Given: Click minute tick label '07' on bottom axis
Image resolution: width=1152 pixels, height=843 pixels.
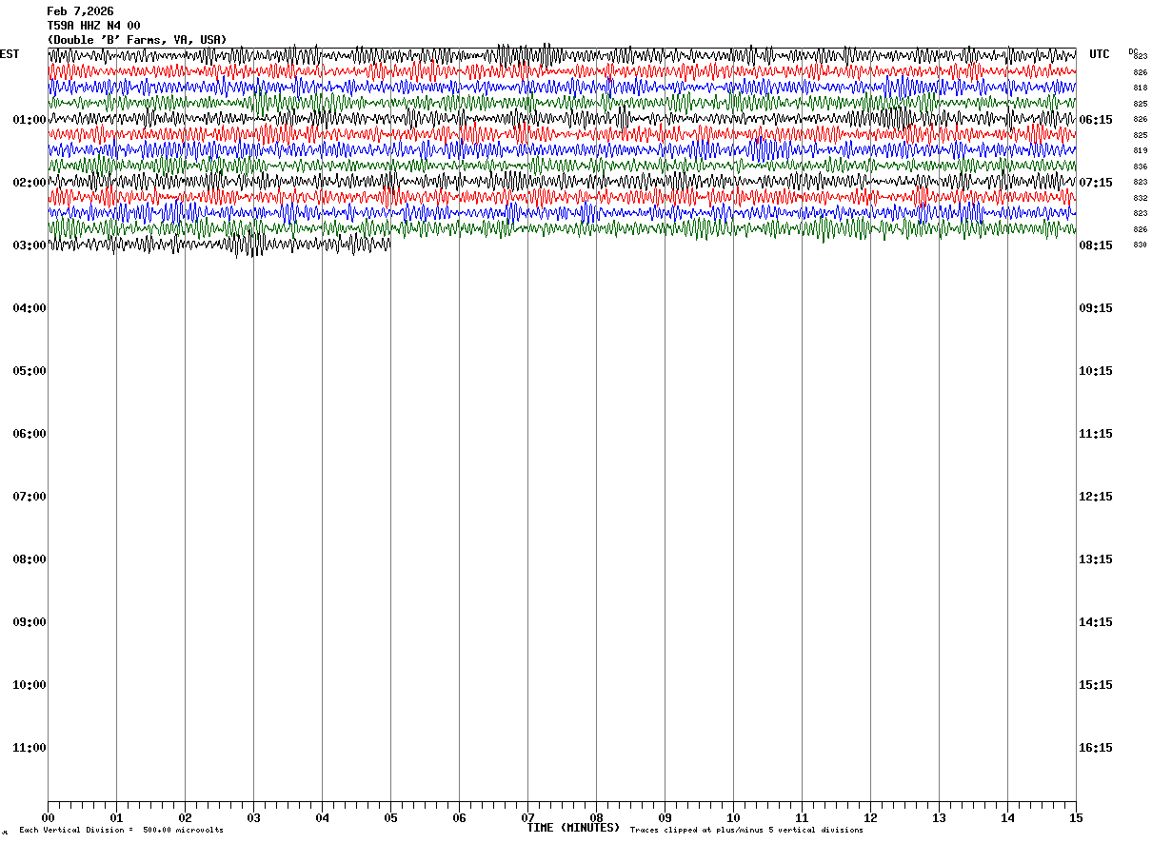Looking at the screenshot, I should [527, 818].
